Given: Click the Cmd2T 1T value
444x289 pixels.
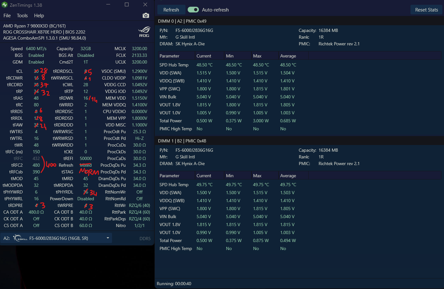Looking at the screenshot, I should [86, 62].
